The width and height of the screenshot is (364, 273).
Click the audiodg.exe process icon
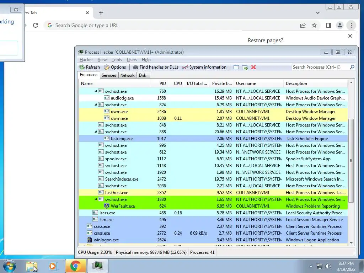[107, 98]
